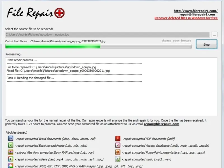Click the 'Start repair process ...' log line
The width and height of the screenshot is (224, 168).
pyautogui.click(x=22, y=60)
